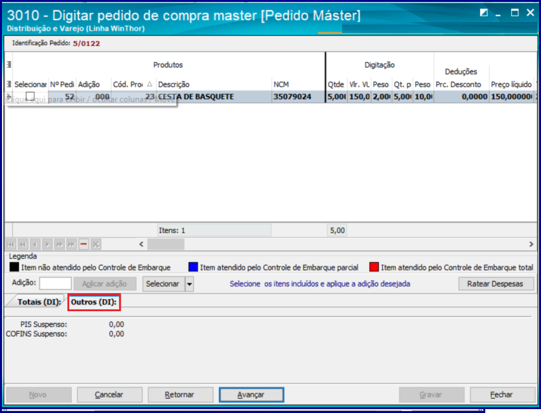Go to first record navigator icon
541x413 pixels.
point(11,244)
